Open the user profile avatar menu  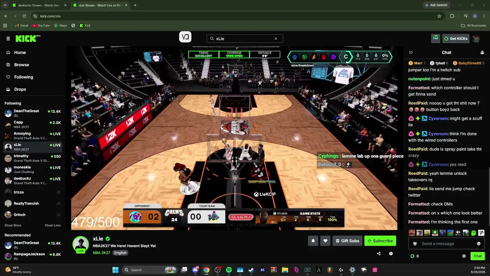coord(476,38)
